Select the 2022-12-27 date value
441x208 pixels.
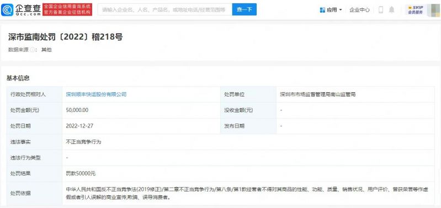pos(79,126)
